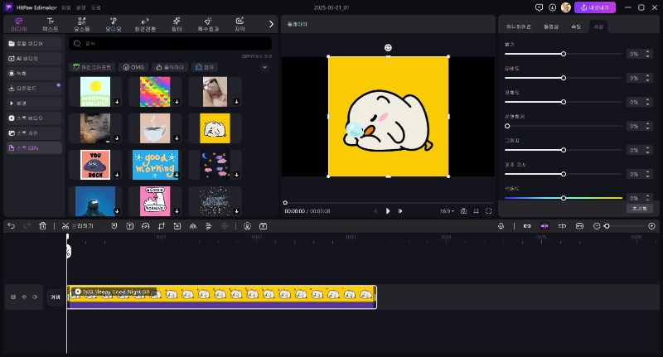
Task: Open the special effects (특수효과) tab
Action: pos(208,25)
